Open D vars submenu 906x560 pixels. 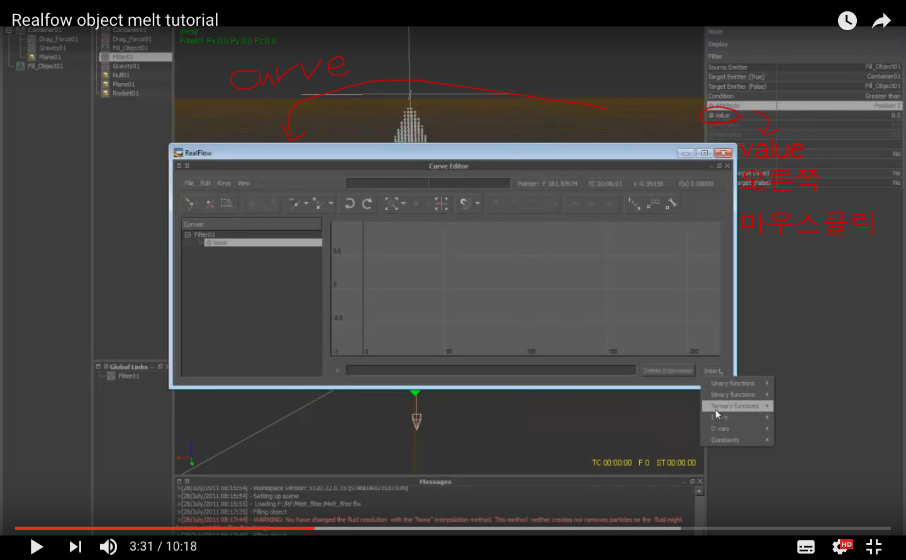tap(737, 429)
